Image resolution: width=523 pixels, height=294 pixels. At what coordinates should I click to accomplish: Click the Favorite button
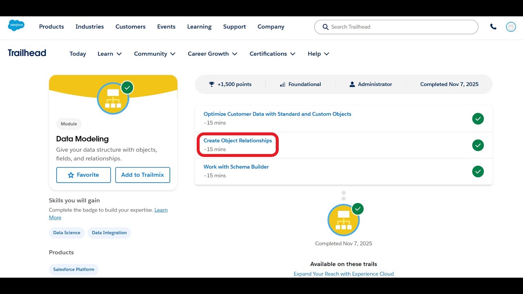83,175
